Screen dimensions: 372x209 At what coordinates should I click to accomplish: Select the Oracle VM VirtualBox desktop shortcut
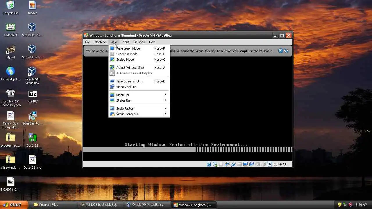click(32, 76)
